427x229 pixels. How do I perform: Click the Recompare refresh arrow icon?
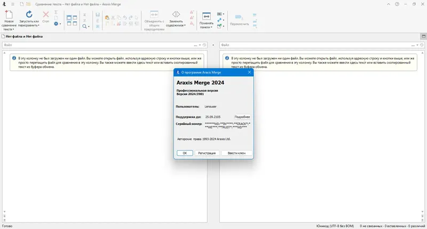pos(29,14)
